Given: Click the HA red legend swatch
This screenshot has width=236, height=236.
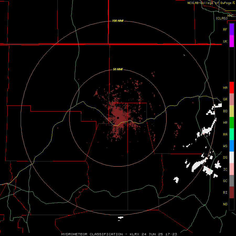Looking at the screenshot, I should [x=232, y=88].
